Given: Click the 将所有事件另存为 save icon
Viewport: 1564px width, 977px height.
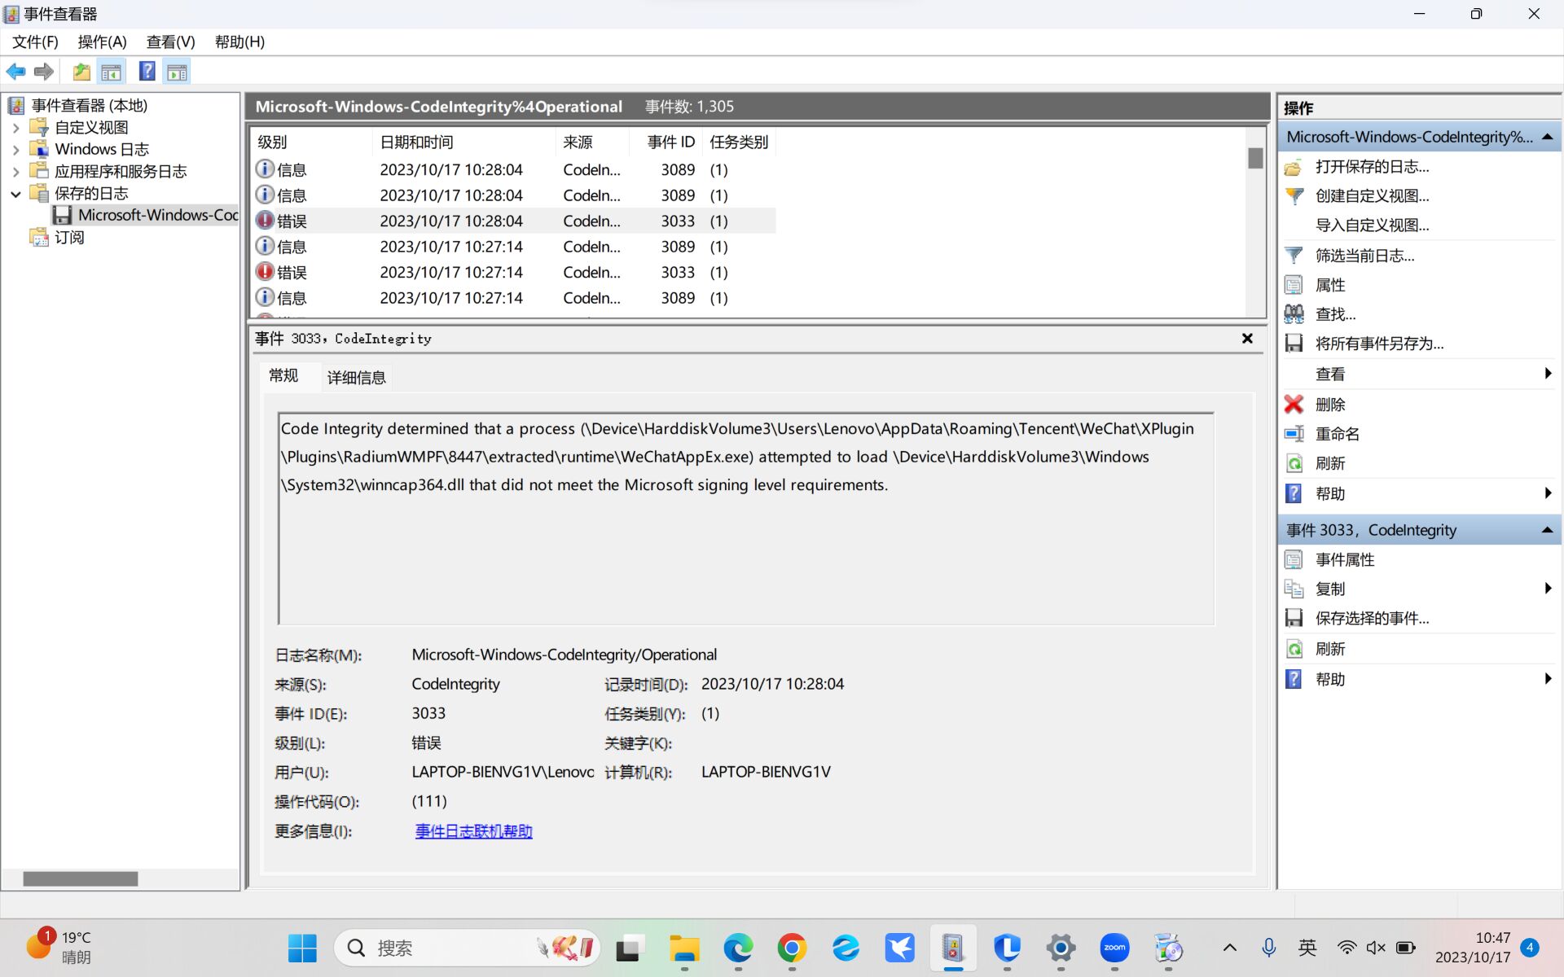Looking at the screenshot, I should pos(1294,344).
